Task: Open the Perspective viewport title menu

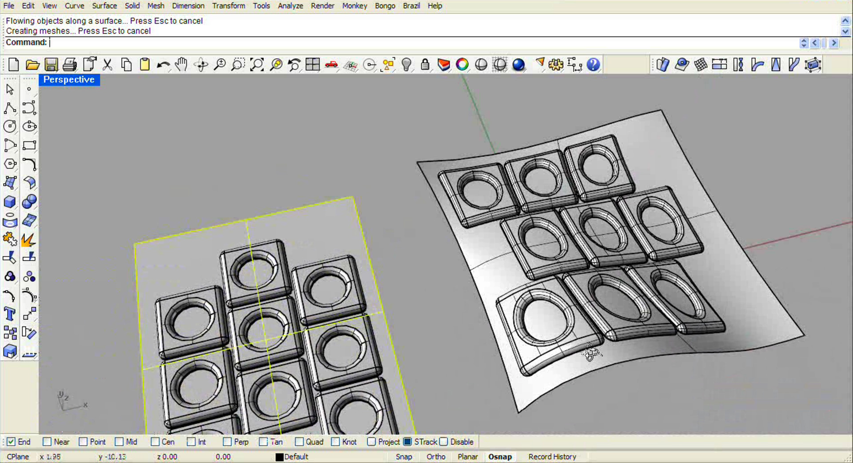Action: [69, 80]
